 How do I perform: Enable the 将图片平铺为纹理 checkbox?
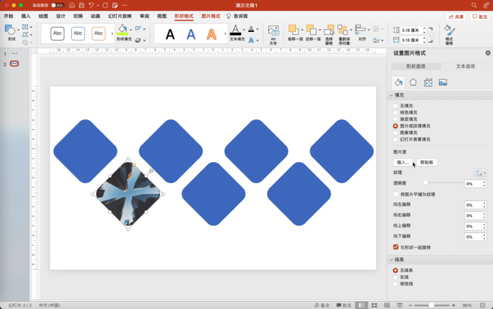[396, 194]
